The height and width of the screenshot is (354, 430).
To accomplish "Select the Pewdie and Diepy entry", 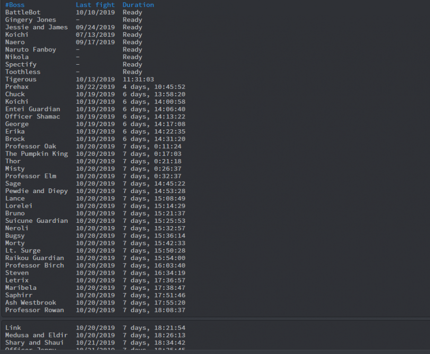I will pos(36,191).
